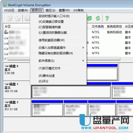Open (T)旅行模式文件 item
Viewport: 133px width, 133px height.
[x=58, y=68]
